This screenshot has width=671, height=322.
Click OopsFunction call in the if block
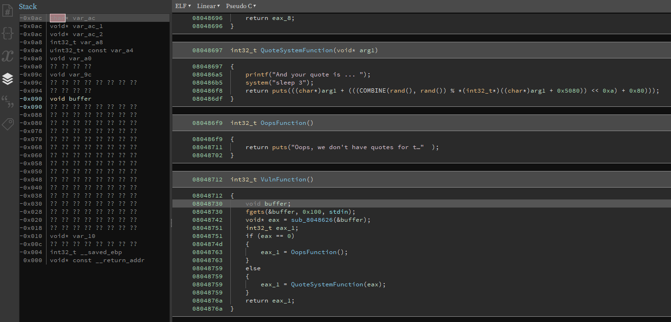pos(315,252)
